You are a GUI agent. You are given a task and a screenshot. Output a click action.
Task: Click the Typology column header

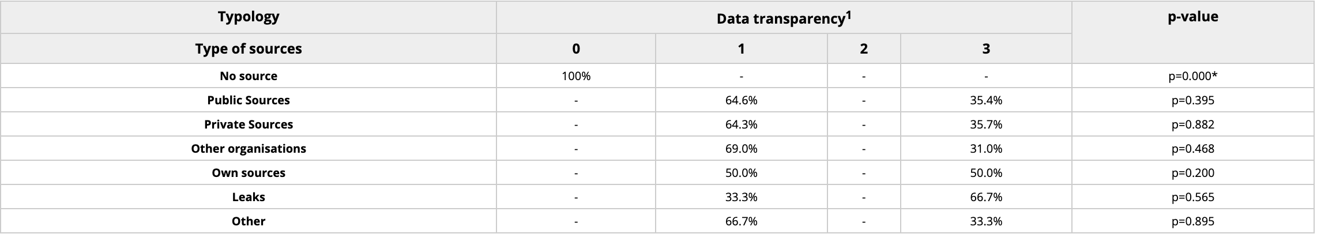[x=249, y=17]
